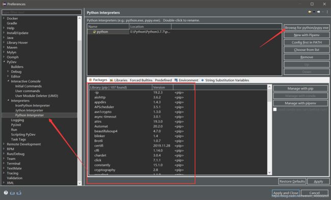Open String Substitution Variables tab
Viewport: 331px width, 200px height.
pos(225,80)
